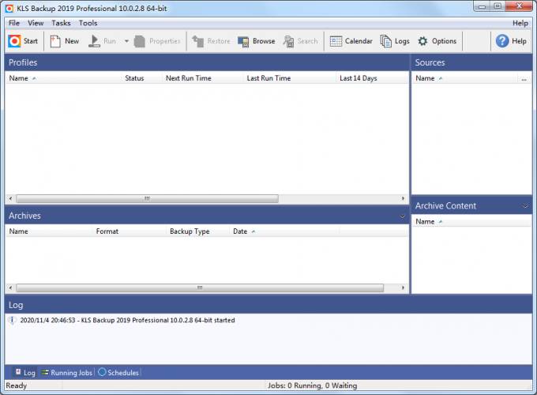Screen dimensions: 537x395
Task: Collapse the Archives panel chevron
Action: pyautogui.click(x=403, y=216)
